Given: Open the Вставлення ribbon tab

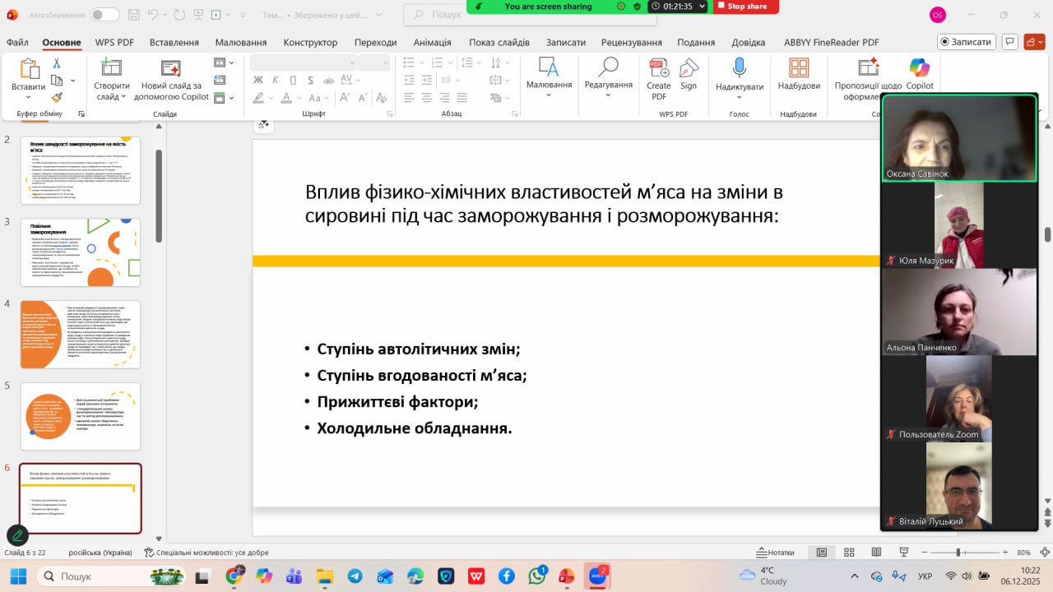Looking at the screenshot, I should pyautogui.click(x=174, y=42).
